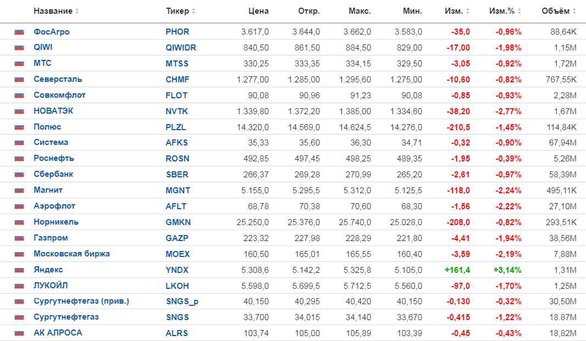Sort by the Изм.% column arrows
The image size is (586, 341).
tap(519, 11)
